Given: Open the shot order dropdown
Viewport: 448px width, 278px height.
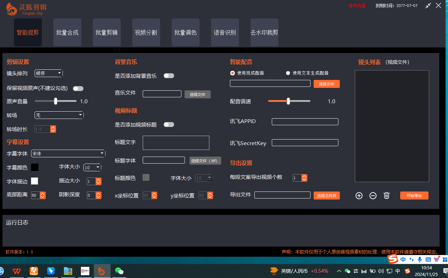Looking at the screenshot, I should tap(48, 73).
